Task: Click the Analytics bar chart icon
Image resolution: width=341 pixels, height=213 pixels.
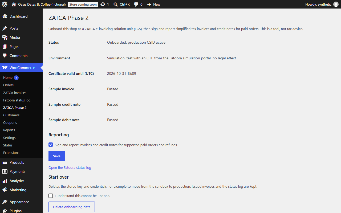Action: click(5, 181)
